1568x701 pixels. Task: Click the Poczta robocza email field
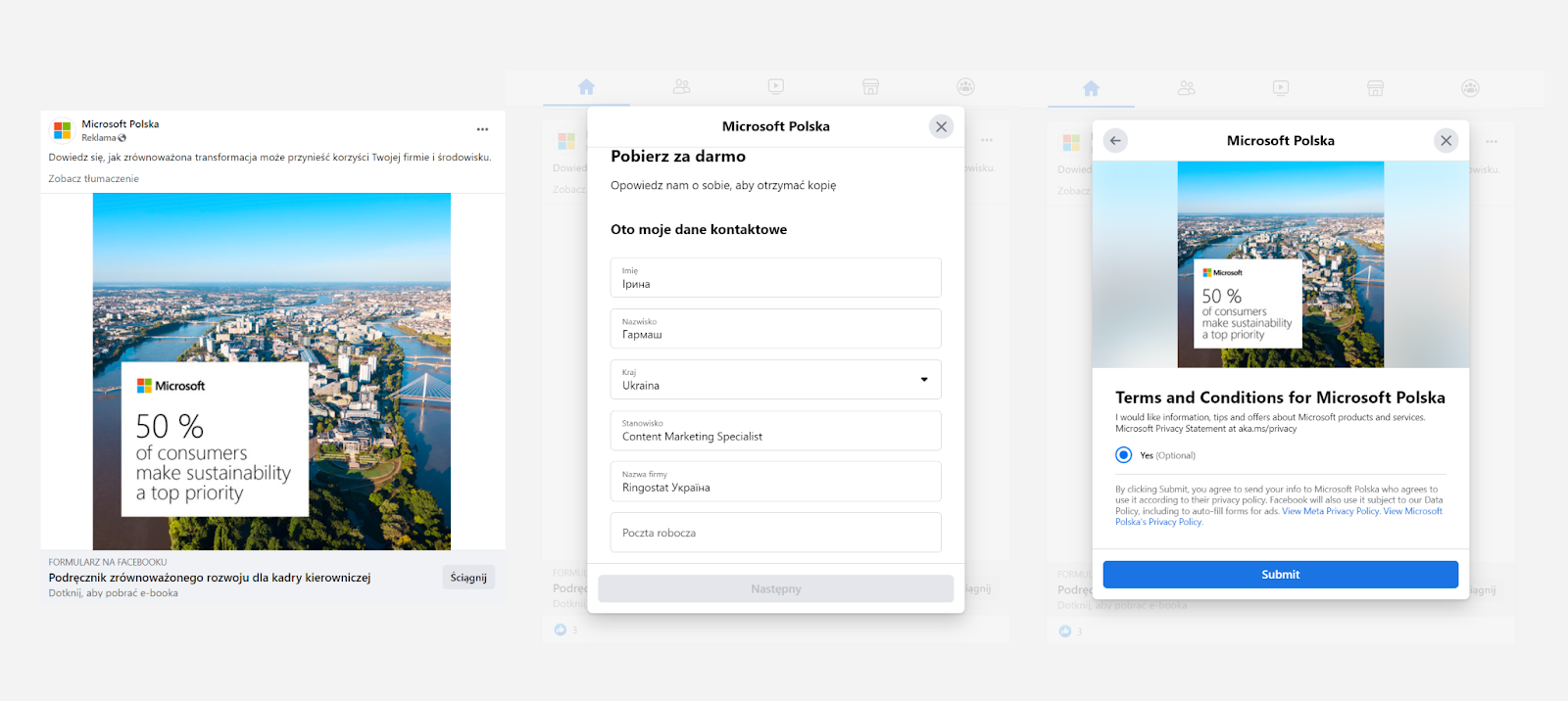[x=776, y=533]
